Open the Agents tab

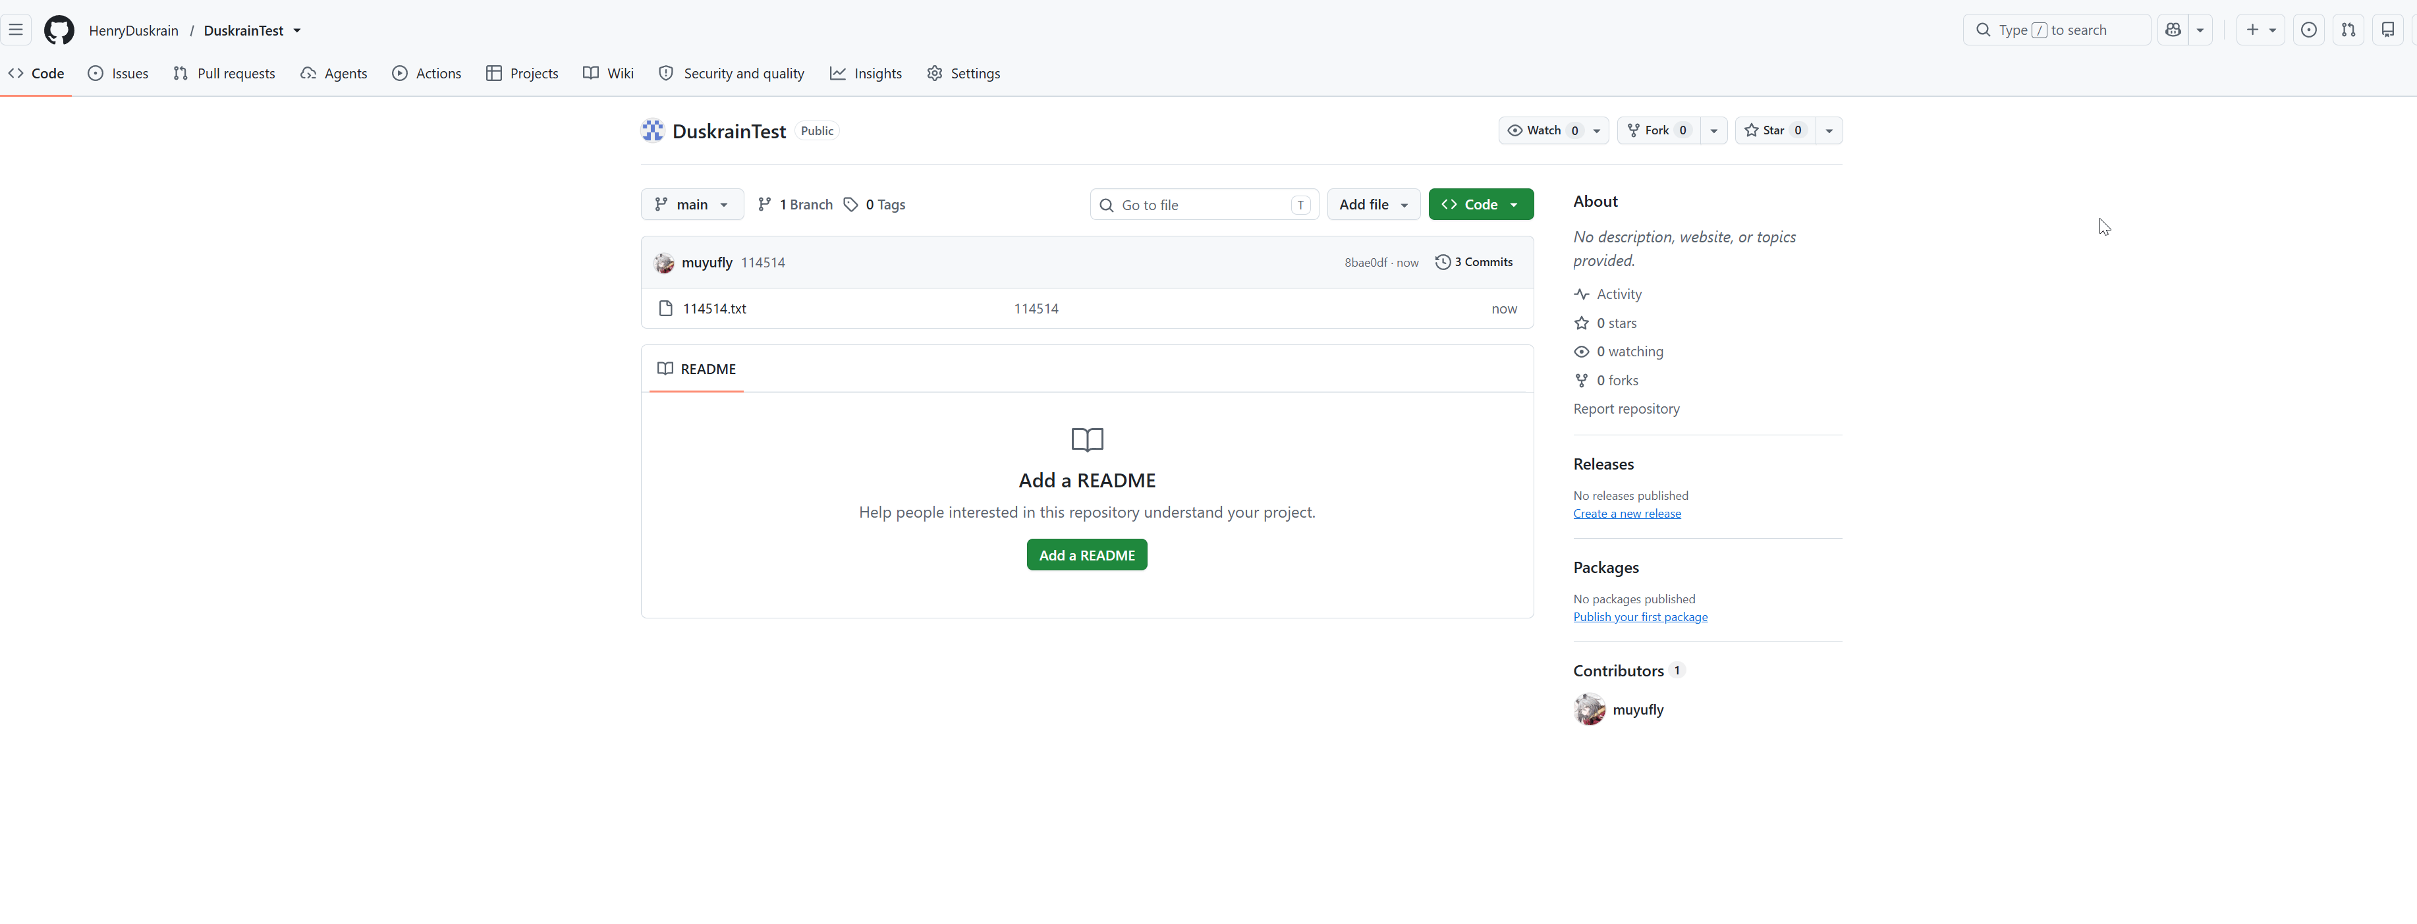click(334, 73)
